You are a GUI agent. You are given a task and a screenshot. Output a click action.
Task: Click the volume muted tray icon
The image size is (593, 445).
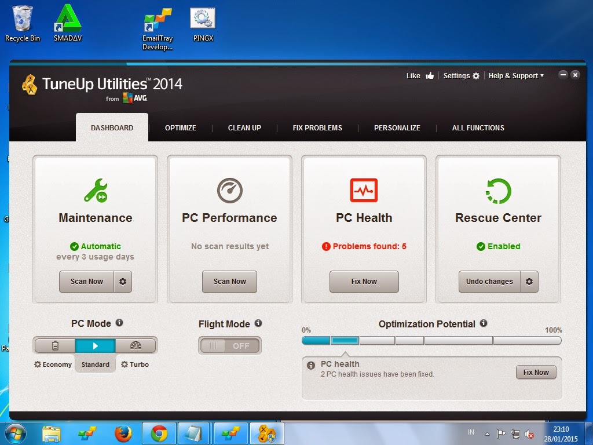(x=529, y=434)
